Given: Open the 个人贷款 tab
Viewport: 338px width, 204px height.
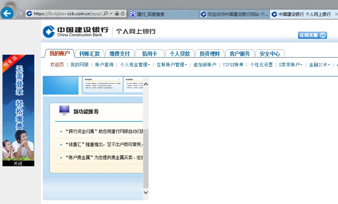Looking at the screenshot, I should click(180, 54).
